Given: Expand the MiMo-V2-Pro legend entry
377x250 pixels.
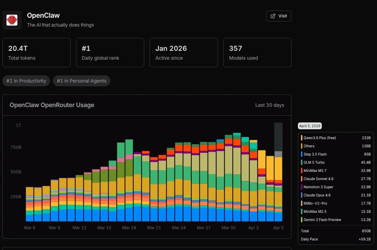Looking at the screenshot, I should pos(315,203).
